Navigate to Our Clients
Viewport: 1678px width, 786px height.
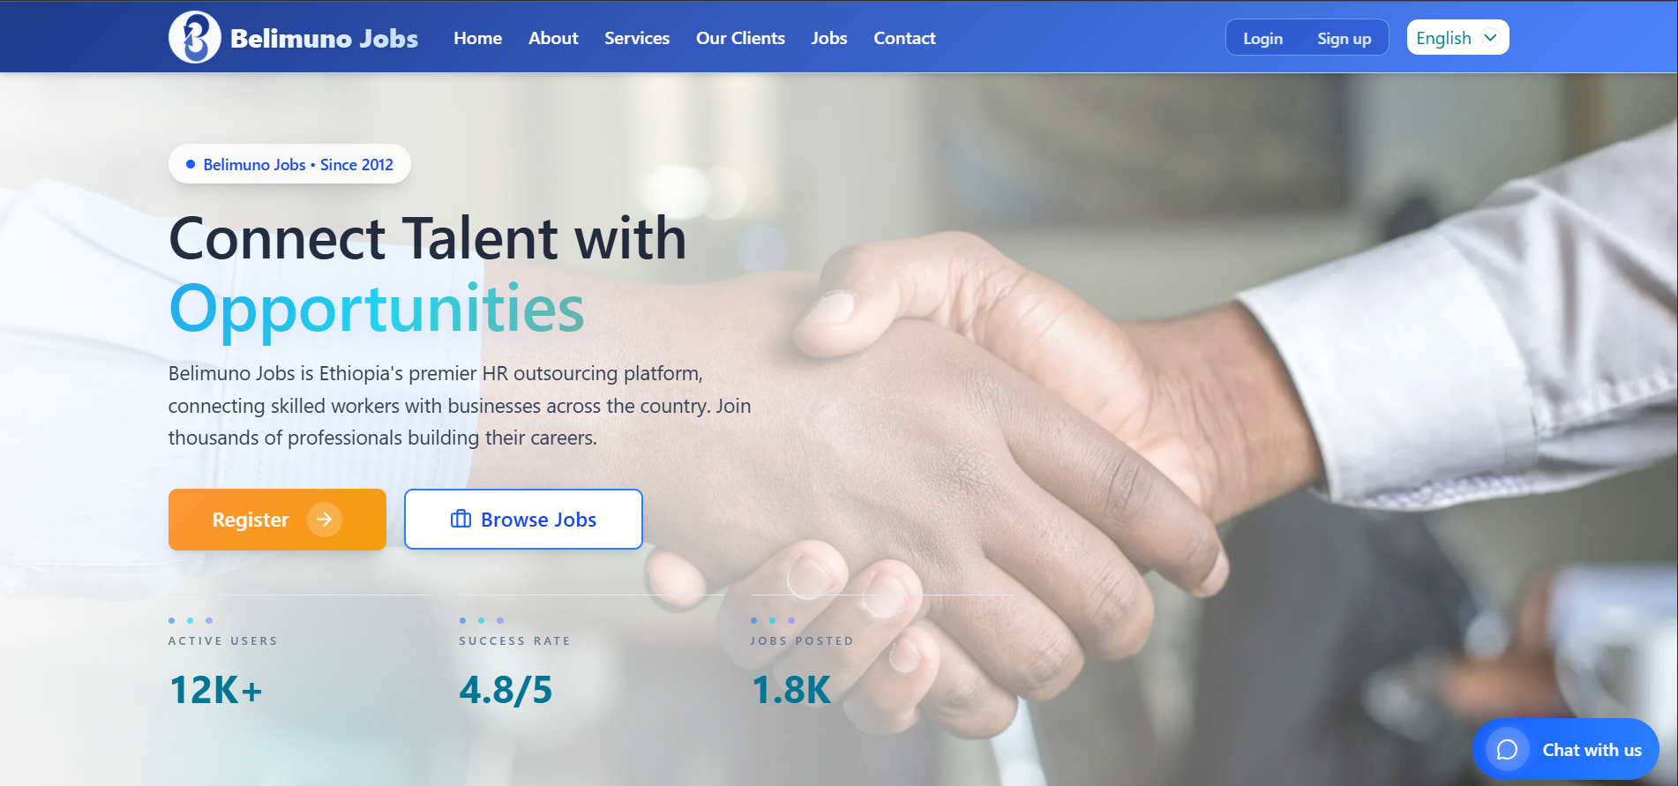click(x=740, y=38)
